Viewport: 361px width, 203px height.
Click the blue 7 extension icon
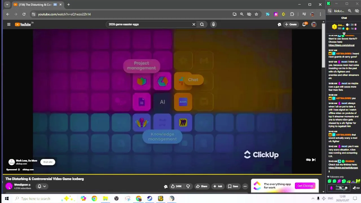coord(268,14)
